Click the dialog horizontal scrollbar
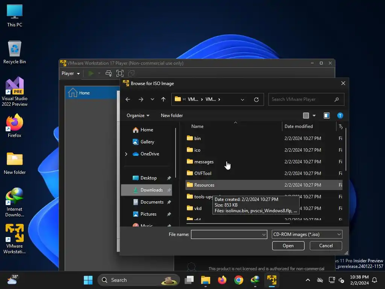The width and height of the screenshot is (385, 289). (x=238, y=224)
